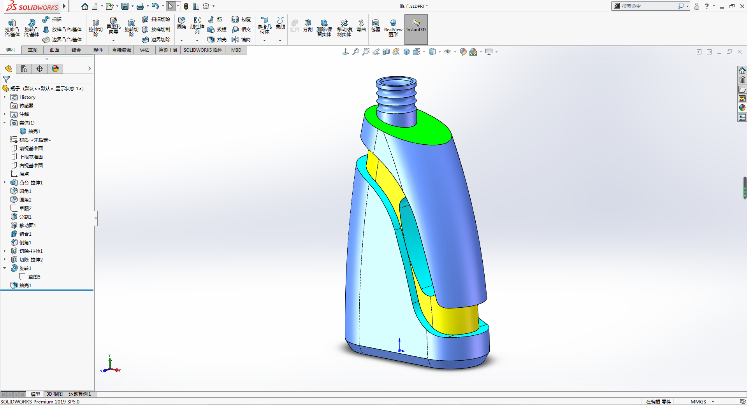The width and height of the screenshot is (747, 405).
Task: Switch to the 草图 (Sketch) ribbon tab
Action: [x=33, y=50]
